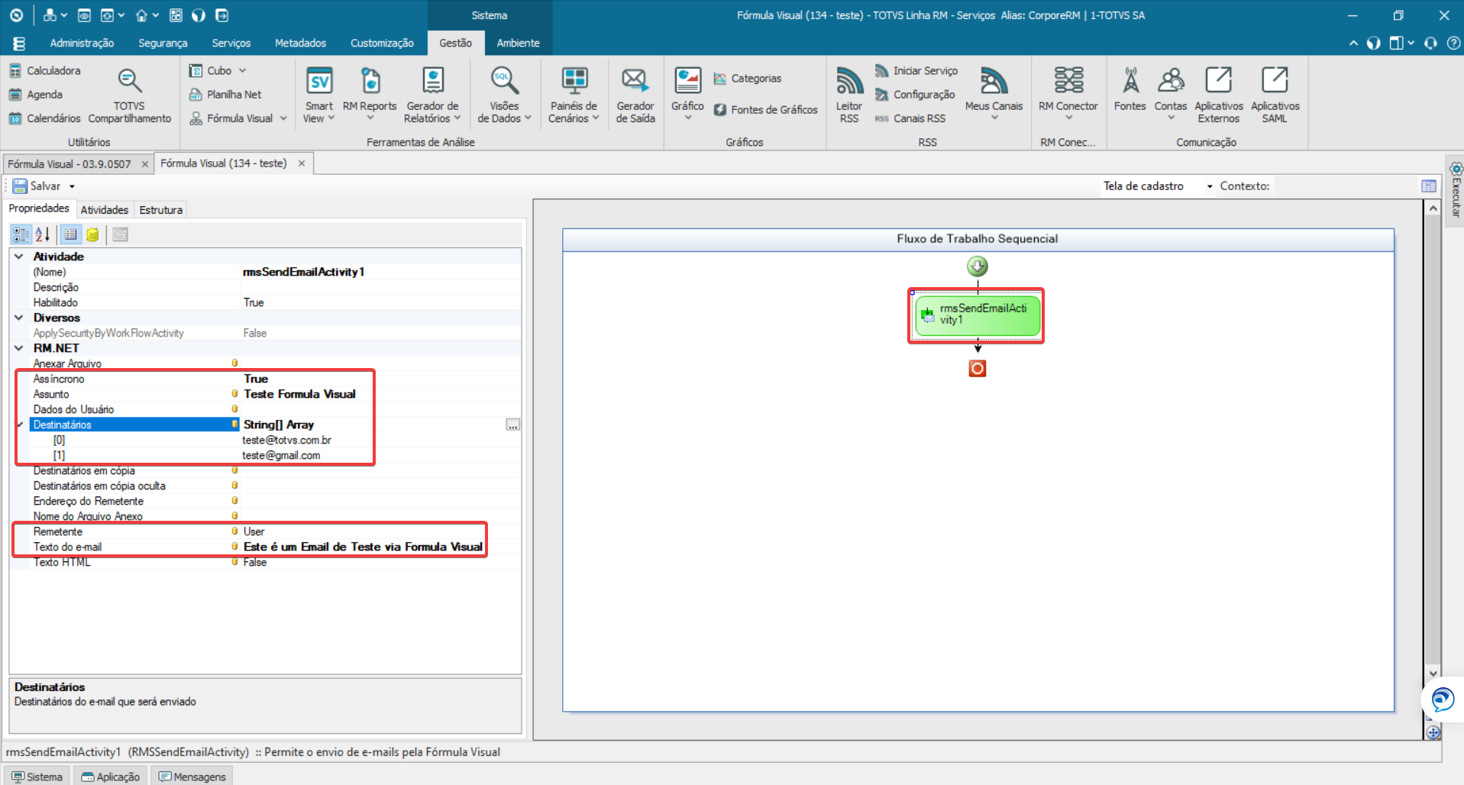Open the Atividades panel tab
The image size is (1464, 785).
pos(105,210)
